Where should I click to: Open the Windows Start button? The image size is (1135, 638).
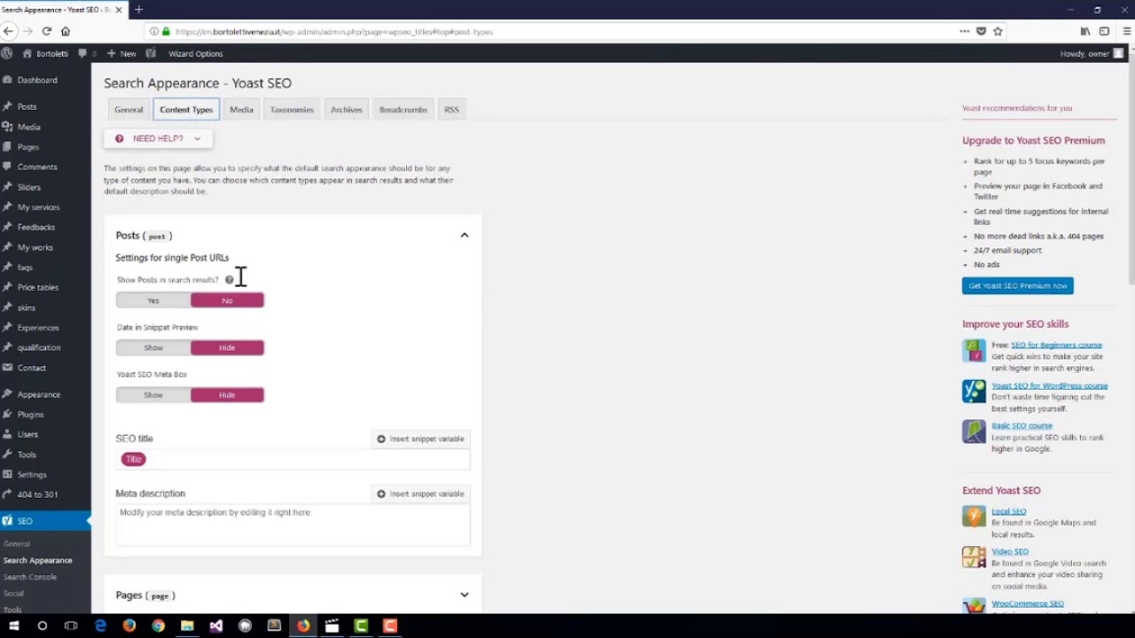coord(13,626)
